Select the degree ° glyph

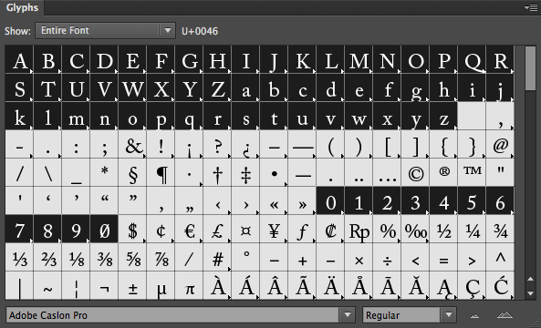(245, 258)
